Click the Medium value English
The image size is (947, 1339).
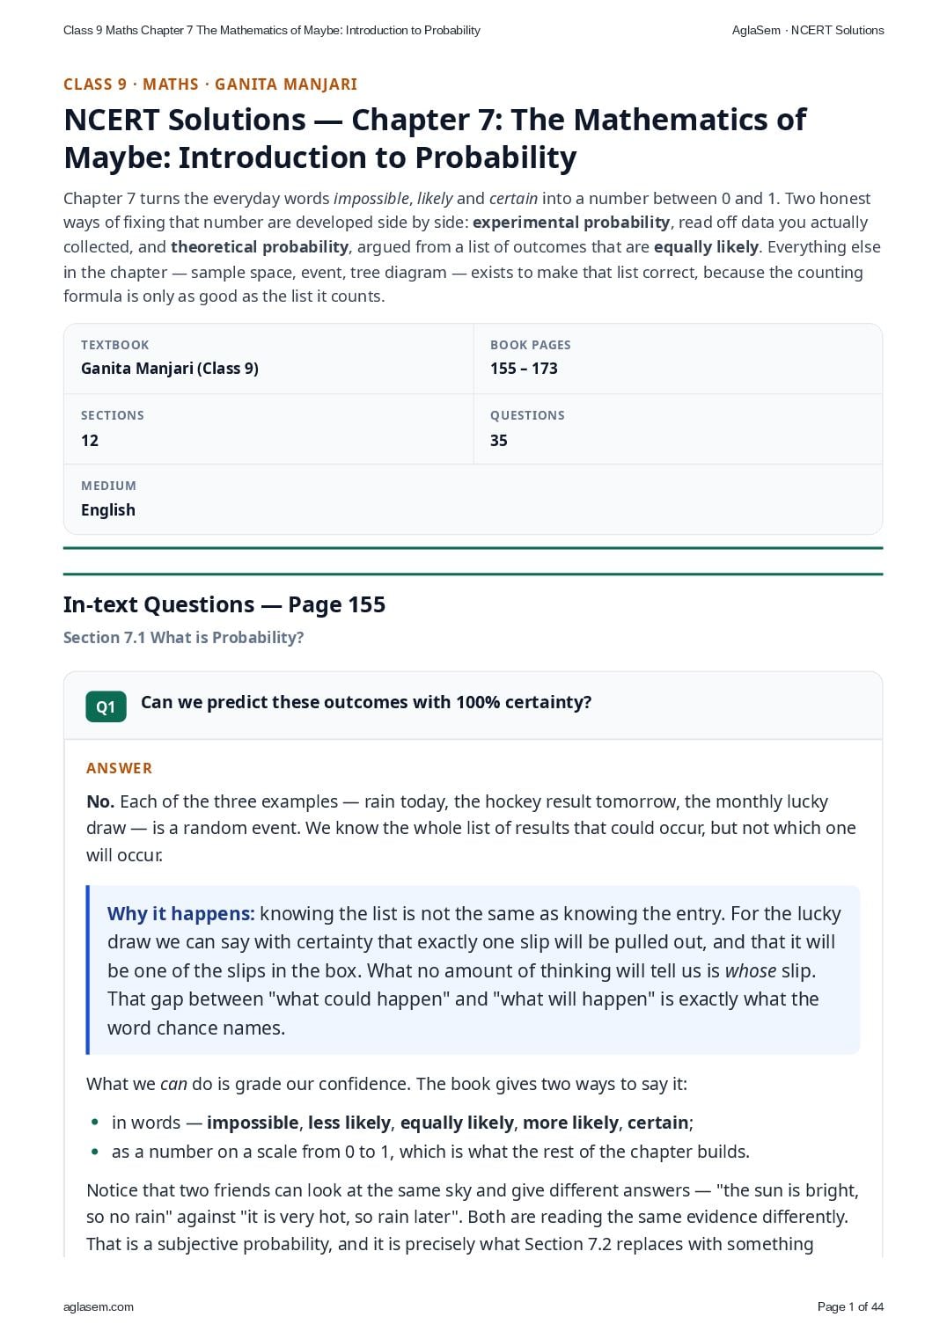[108, 510]
